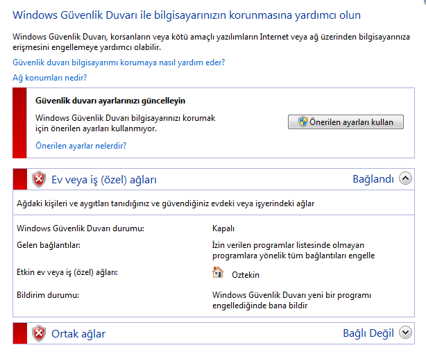Click the house icon next to Oztekin

pos(218,272)
